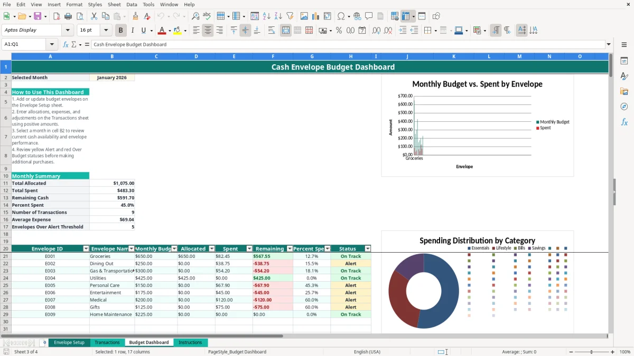
Task: Open the Status column filter dropdown
Action: (368, 248)
